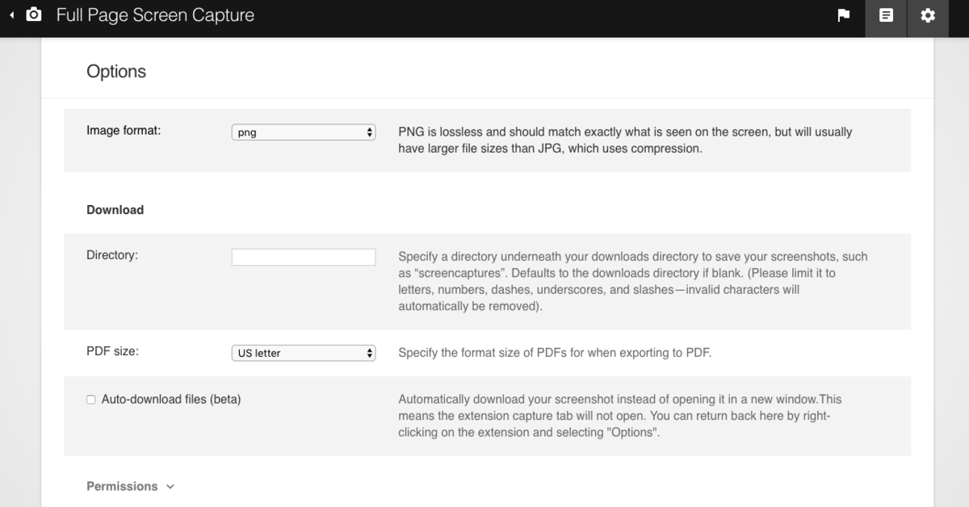Viewport: 969px width, 507px height.
Task: Click the small back arrow in header
Action: point(12,15)
